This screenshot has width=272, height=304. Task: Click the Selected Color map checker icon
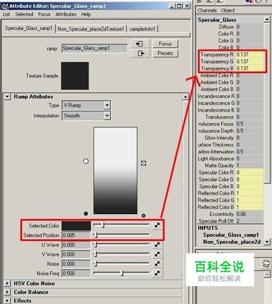pos(157,225)
